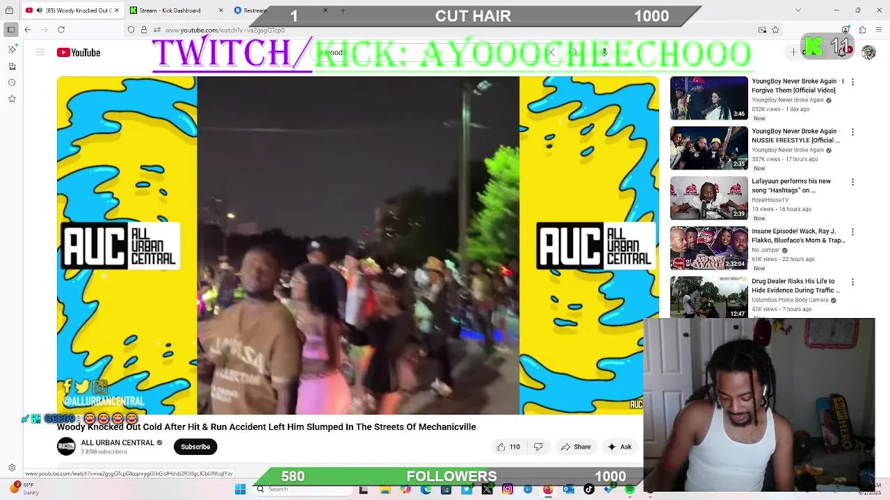Open Lafayaun Hashtags video thumbnail
This screenshot has height=500, width=890.
[709, 198]
